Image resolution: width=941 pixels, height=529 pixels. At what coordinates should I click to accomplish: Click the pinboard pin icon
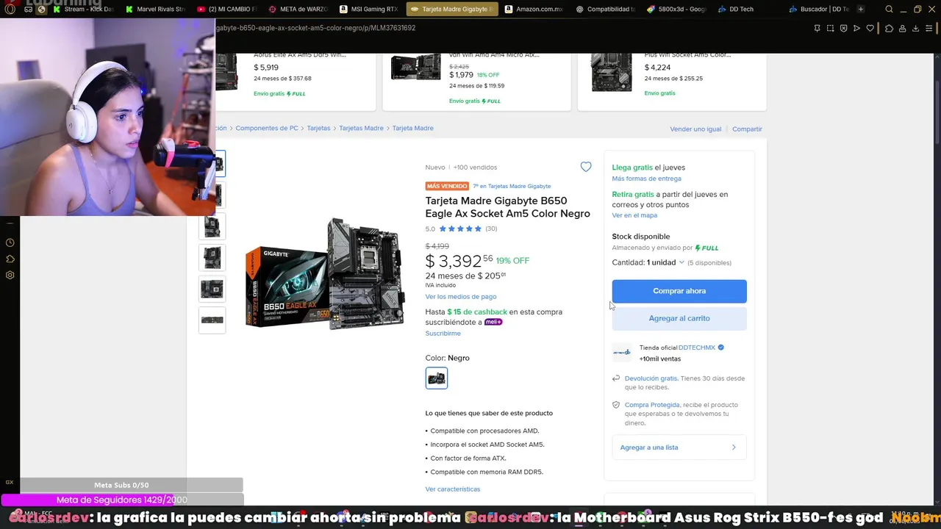click(817, 29)
